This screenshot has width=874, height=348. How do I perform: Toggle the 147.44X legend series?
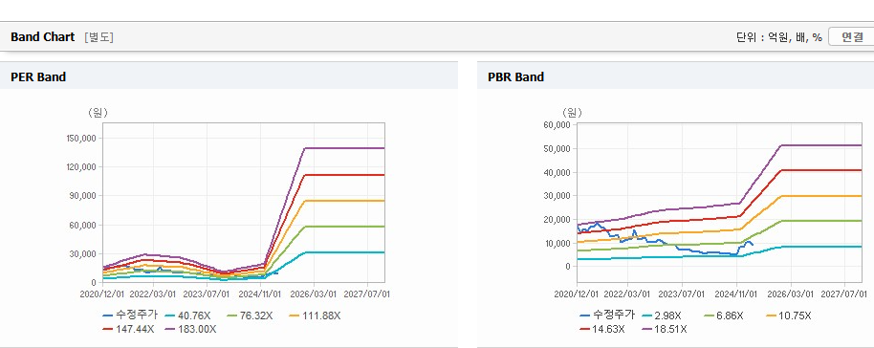129,329
